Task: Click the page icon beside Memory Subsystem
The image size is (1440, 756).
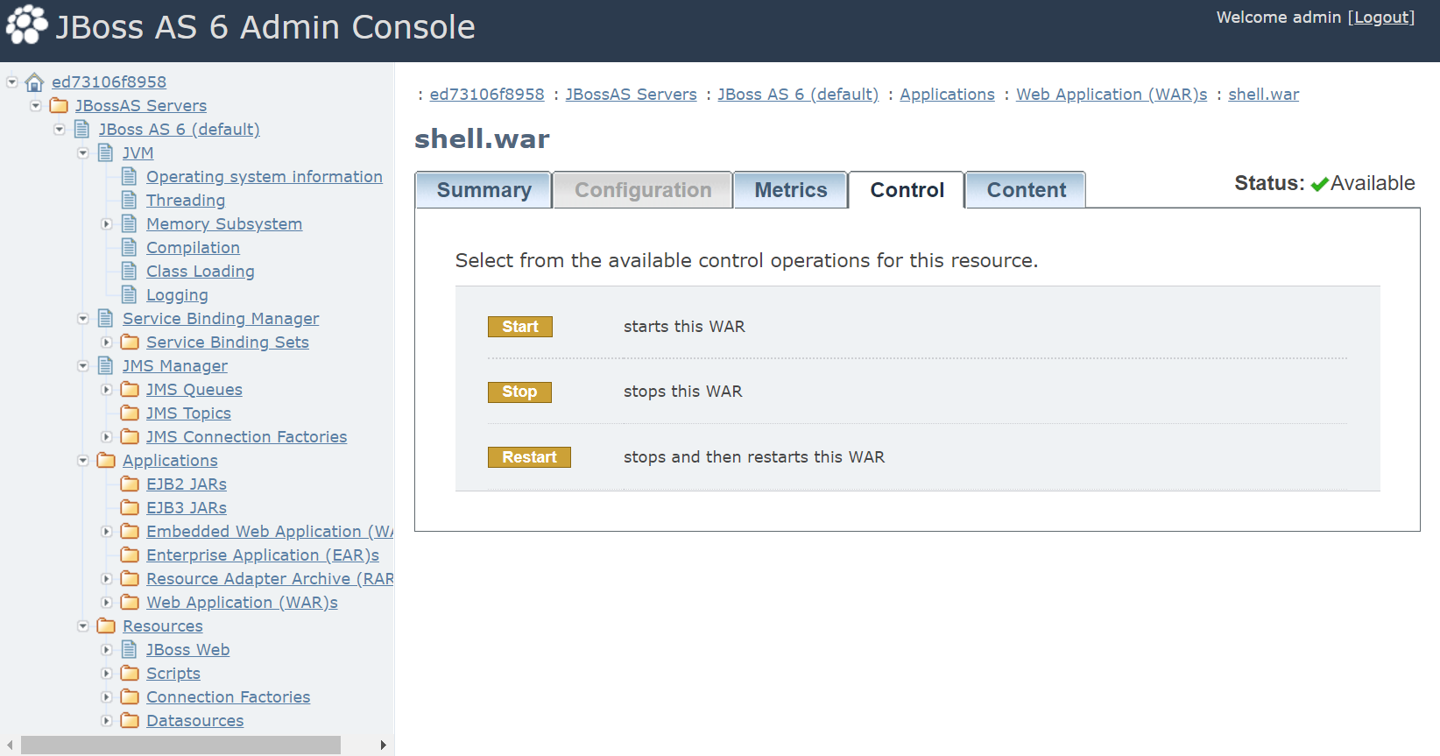Action: tap(130, 224)
